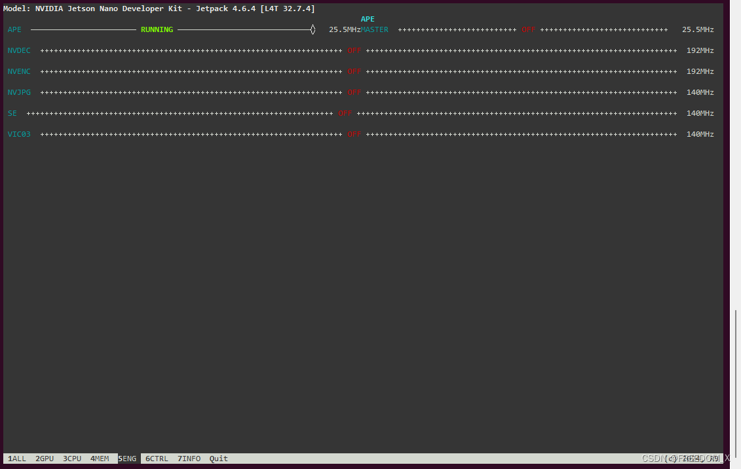Viewport: 741px width, 469px height.
Task: Click the NVDEC engine label
Action: click(x=19, y=50)
